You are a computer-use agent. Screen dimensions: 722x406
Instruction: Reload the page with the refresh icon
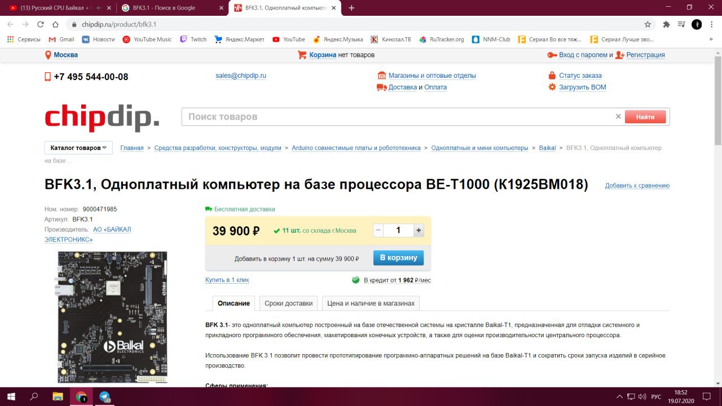[40, 24]
